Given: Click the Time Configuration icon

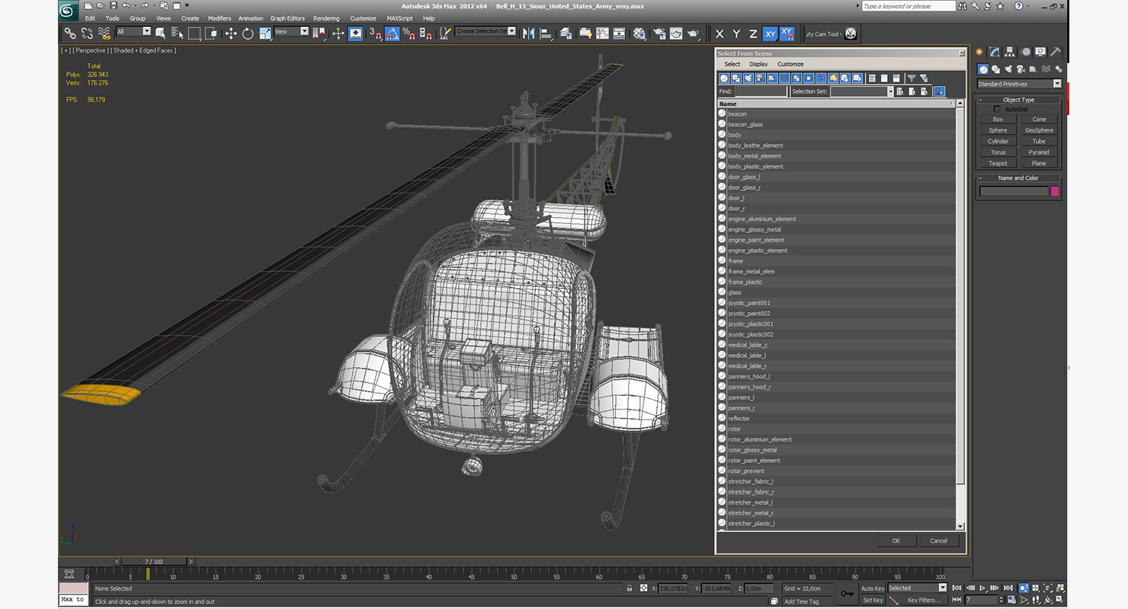Looking at the screenshot, I should (x=1012, y=600).
